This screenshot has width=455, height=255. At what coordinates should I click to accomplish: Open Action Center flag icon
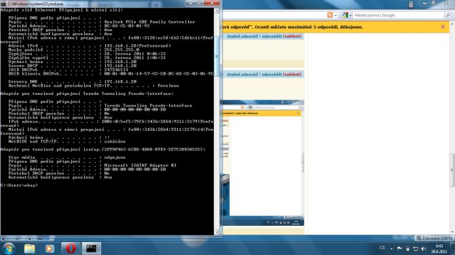coord(399,249)
